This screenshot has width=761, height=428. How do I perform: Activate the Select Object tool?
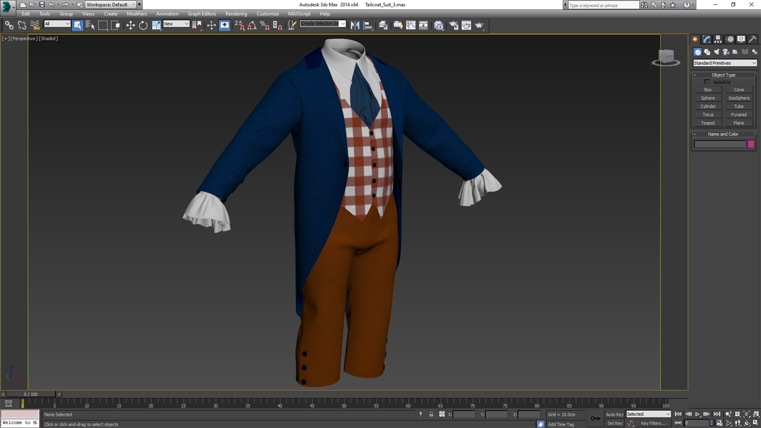(x=78, y=25)
